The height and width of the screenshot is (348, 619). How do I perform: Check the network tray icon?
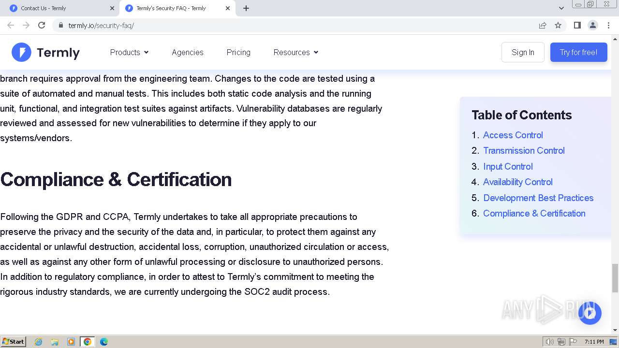pos(561,342)
